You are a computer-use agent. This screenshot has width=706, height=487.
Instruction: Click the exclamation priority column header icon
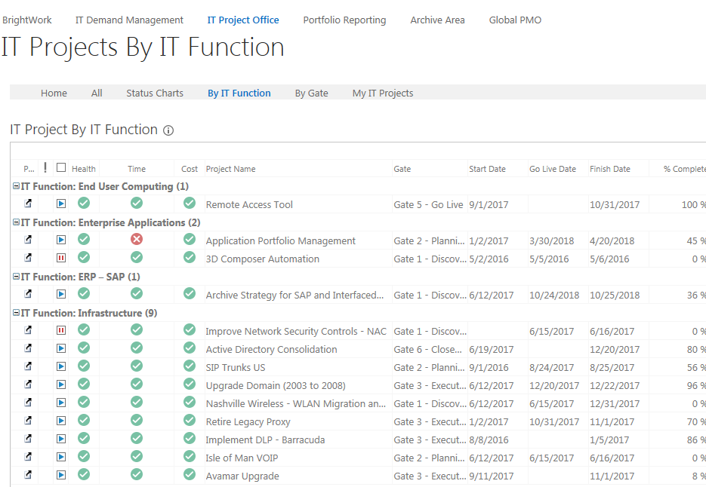click(x=45, y=167)
